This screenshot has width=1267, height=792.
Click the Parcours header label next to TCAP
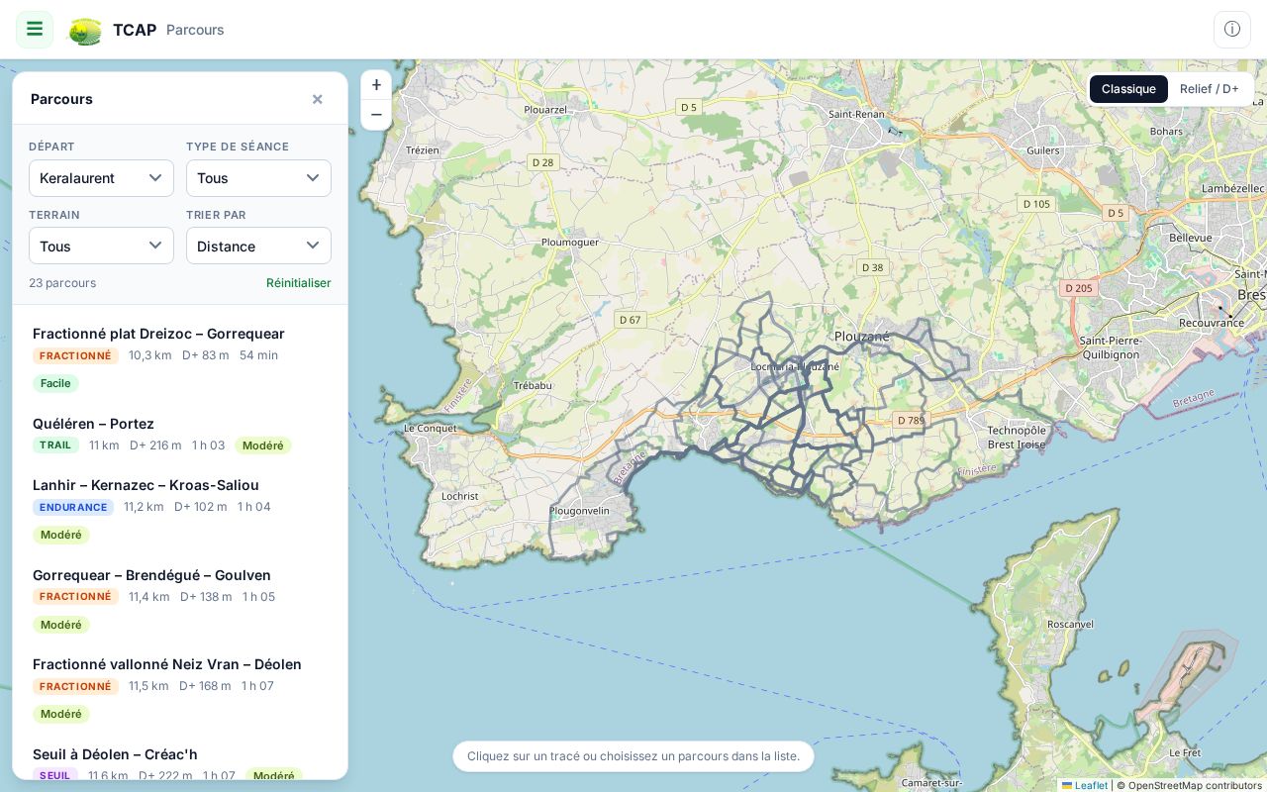coord(195,30)
